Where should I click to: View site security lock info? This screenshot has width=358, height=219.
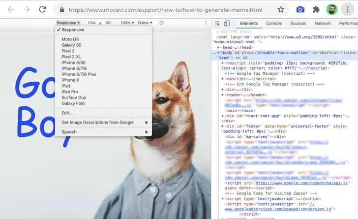click(x=61, y=10)
